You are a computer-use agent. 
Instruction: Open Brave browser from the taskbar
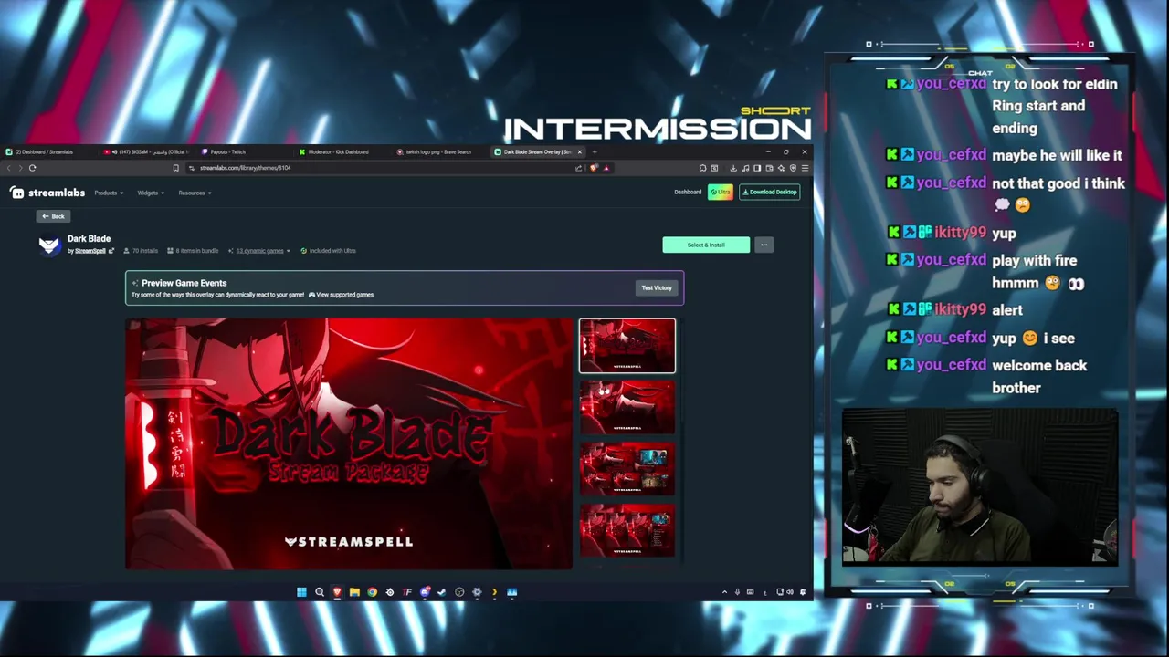pos(337,592)
